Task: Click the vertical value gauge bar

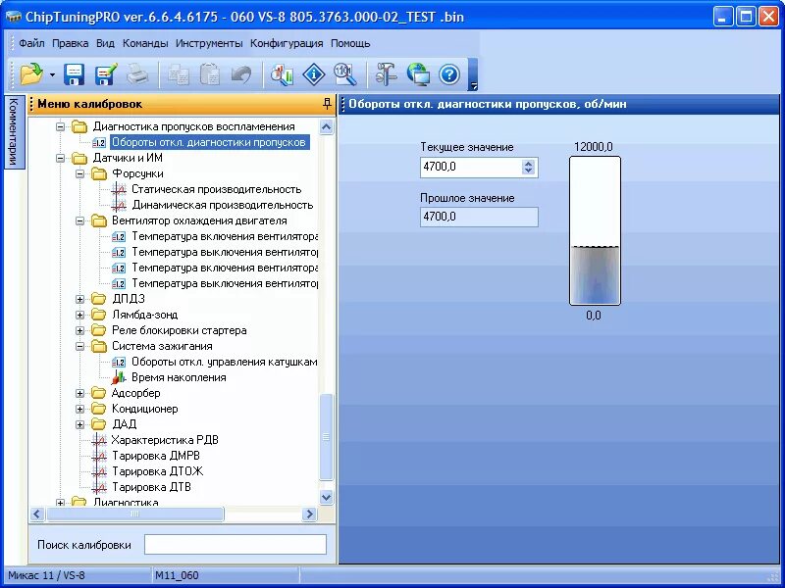Action: [595, 230]
